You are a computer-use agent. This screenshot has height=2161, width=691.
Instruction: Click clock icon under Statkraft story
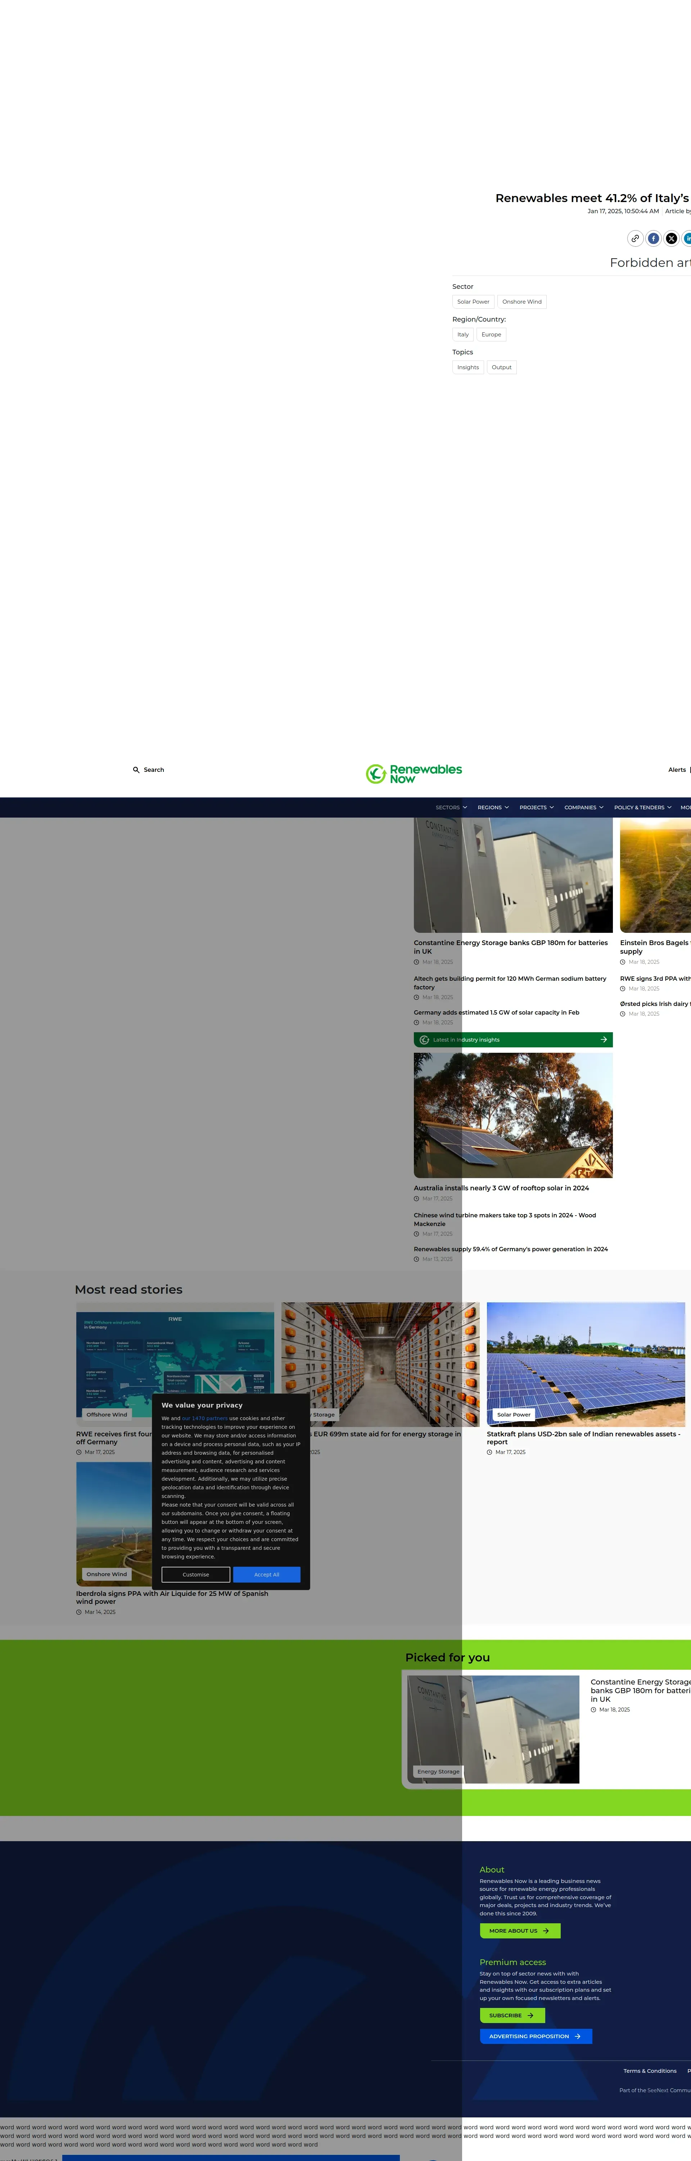click(x=490, y=1452)
